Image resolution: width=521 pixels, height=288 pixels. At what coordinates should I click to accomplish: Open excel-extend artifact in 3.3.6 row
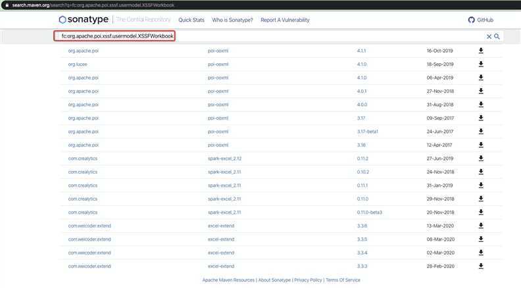click(x=221, y=226)
